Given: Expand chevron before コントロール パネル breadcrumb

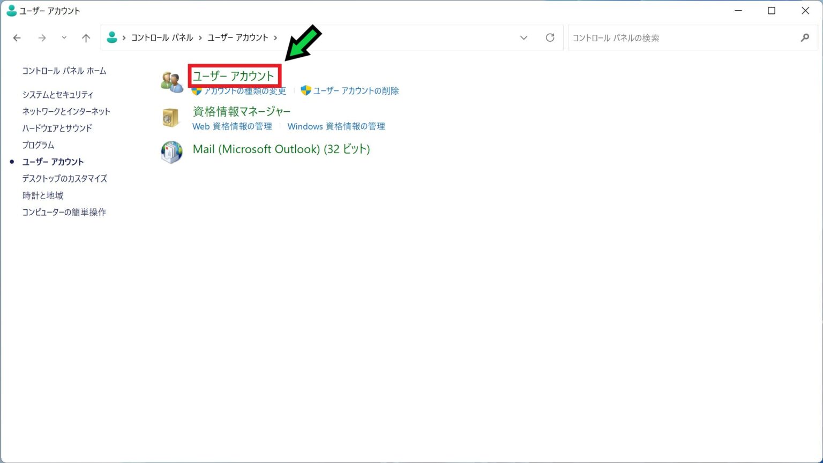Looking at the screenshot, I should click(124, 38).
